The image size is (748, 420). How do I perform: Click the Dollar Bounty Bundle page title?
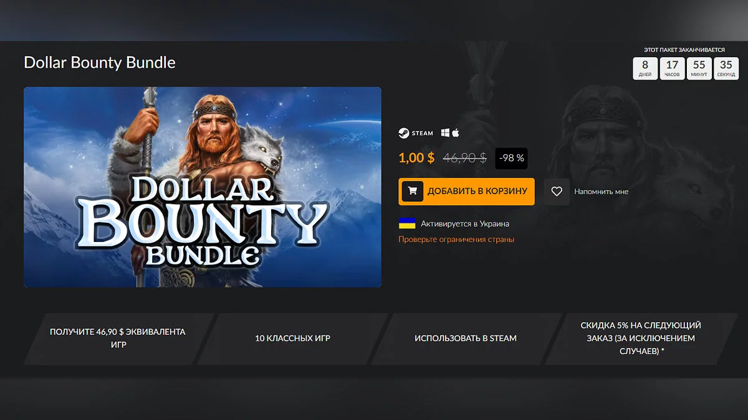point(100,63)
